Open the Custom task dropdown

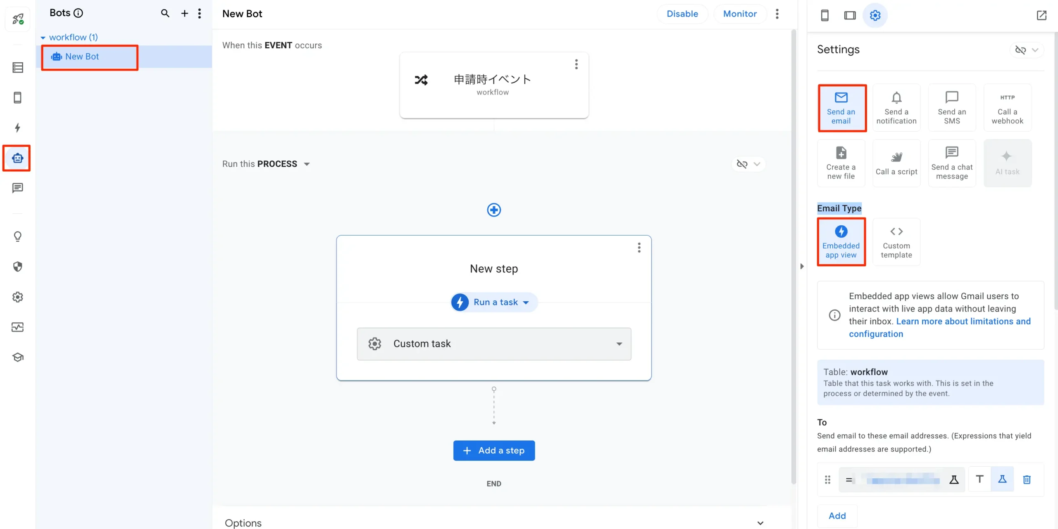click(494, 344)
